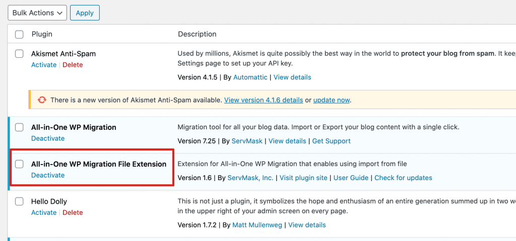Click the Akismet update now link
This screenshot has height=241, width=516.
point(331,100)
